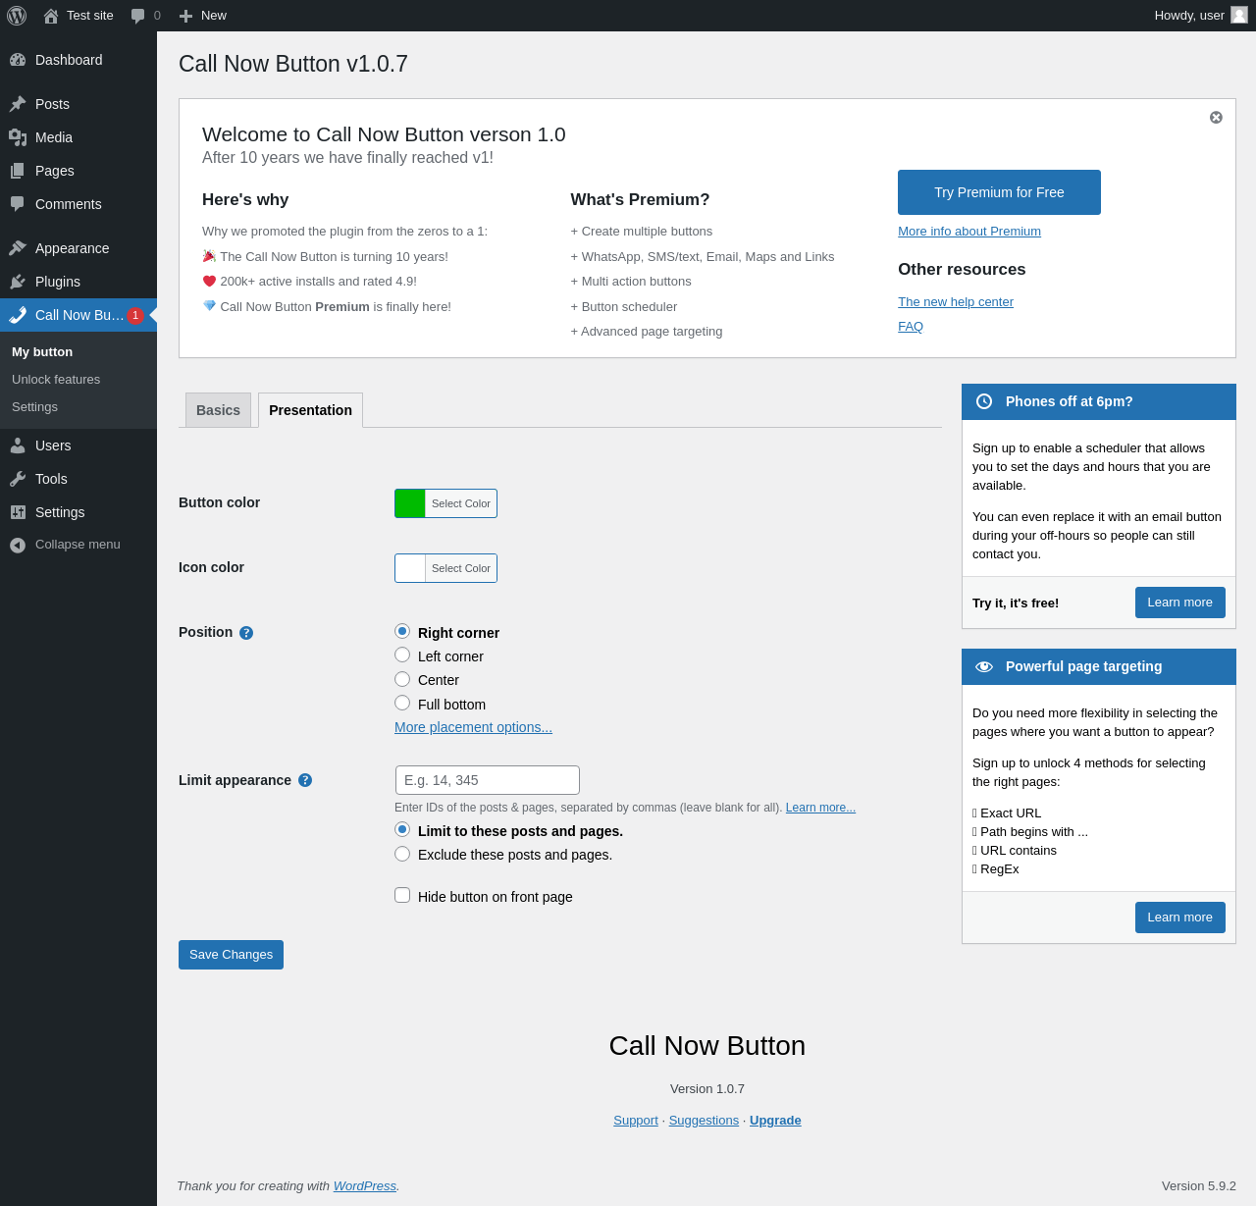Open the FAQ link

point(911,327)
